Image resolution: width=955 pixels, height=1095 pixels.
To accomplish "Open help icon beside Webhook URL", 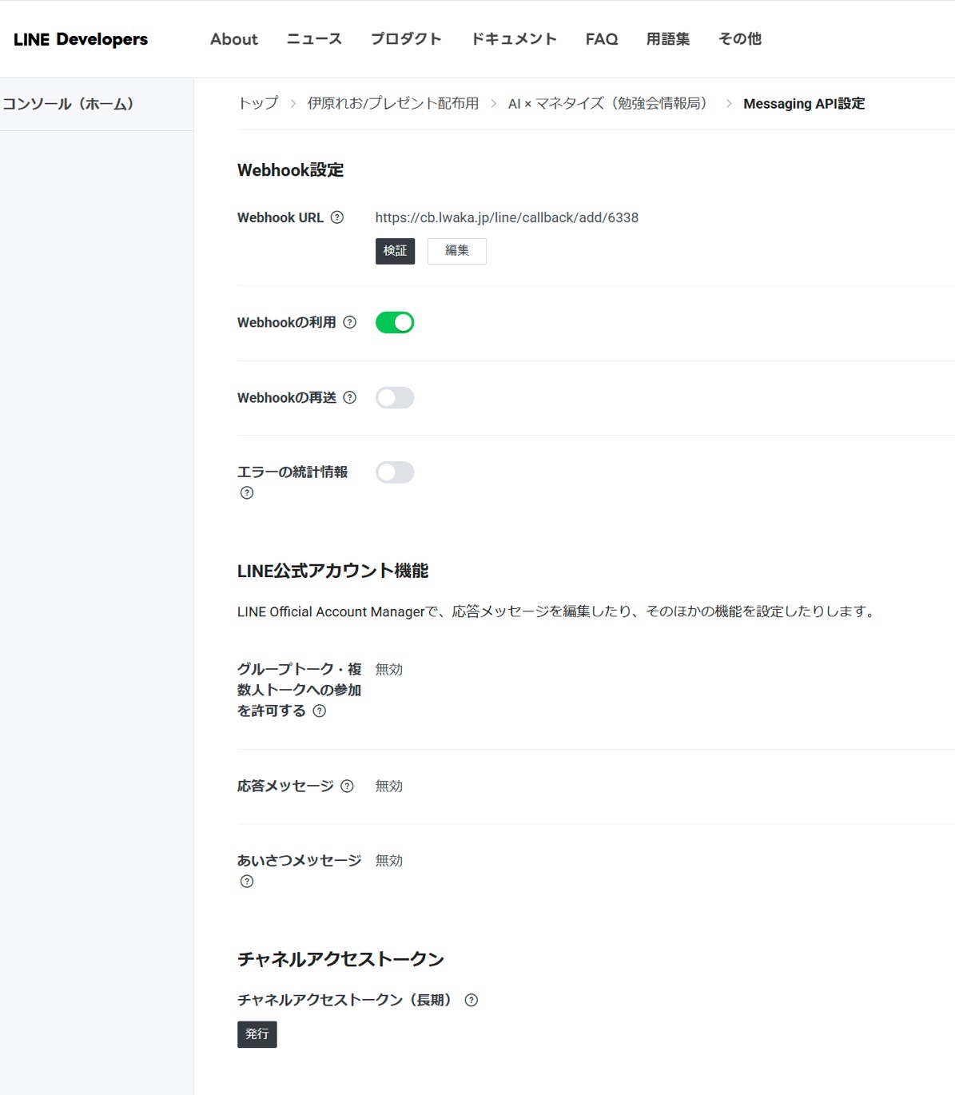I will pyautogui.click(x=337, y=217).
